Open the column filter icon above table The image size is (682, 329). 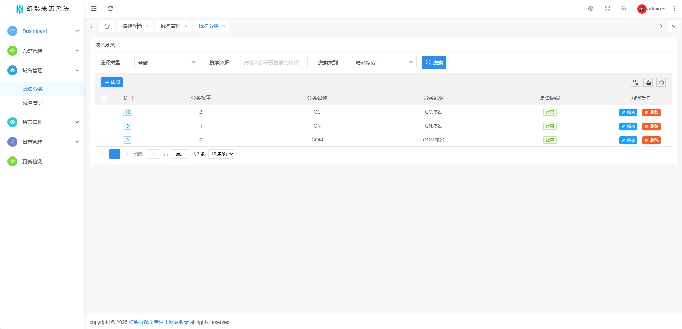[636, 83]
